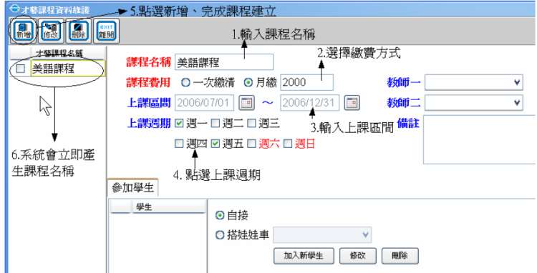Click the window title bar app icon
This screenshot has height=273, width=537.
(14, 8)
